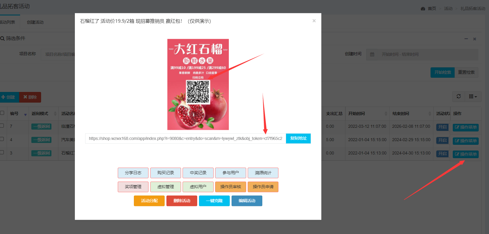Click the red 删除 button in the toolbar
Image resolution: width=489 pixels, height=234 pixels.
pyautogui.click(x=30, y=97)
